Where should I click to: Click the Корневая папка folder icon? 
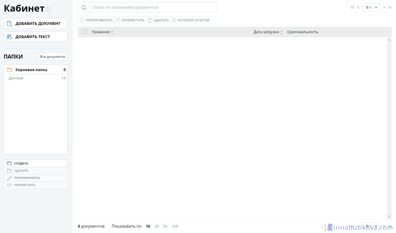click(10, 70)
